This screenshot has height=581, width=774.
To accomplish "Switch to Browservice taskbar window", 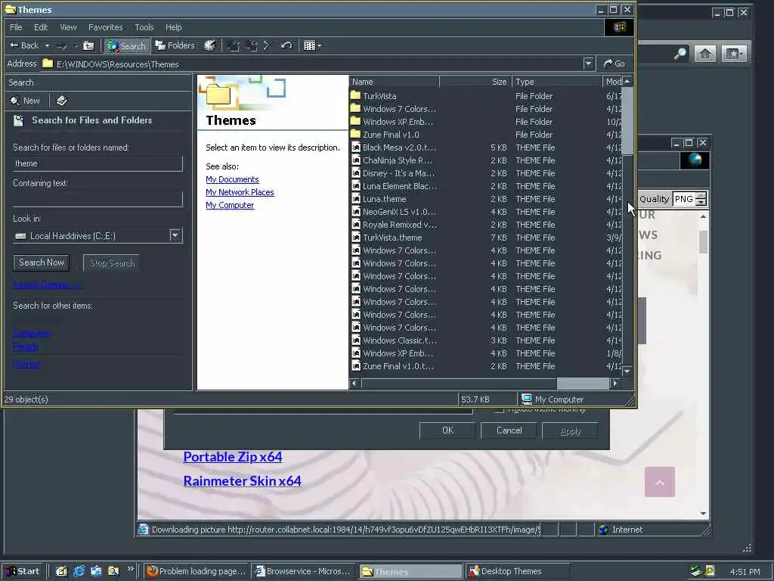I will pyautogui.click(x=303, y=571).
